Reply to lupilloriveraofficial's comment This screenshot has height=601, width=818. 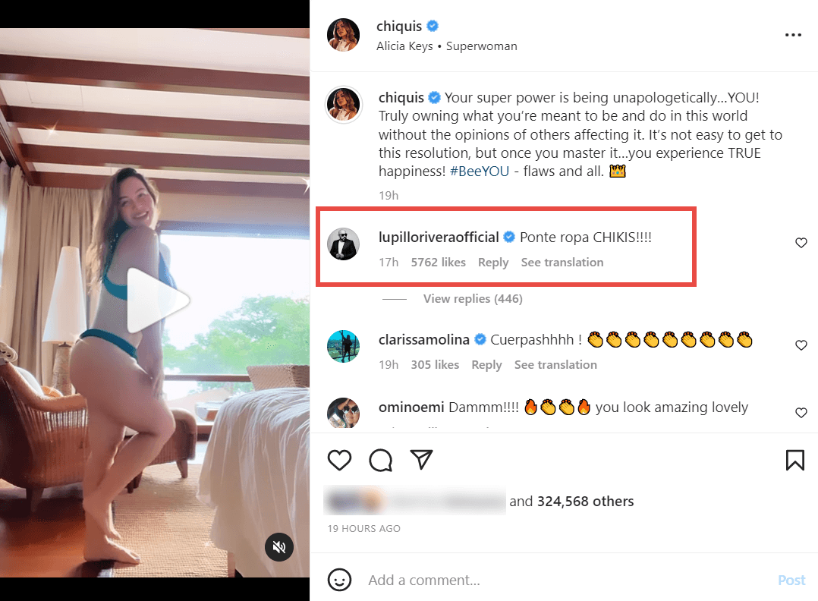click(493, 263)
